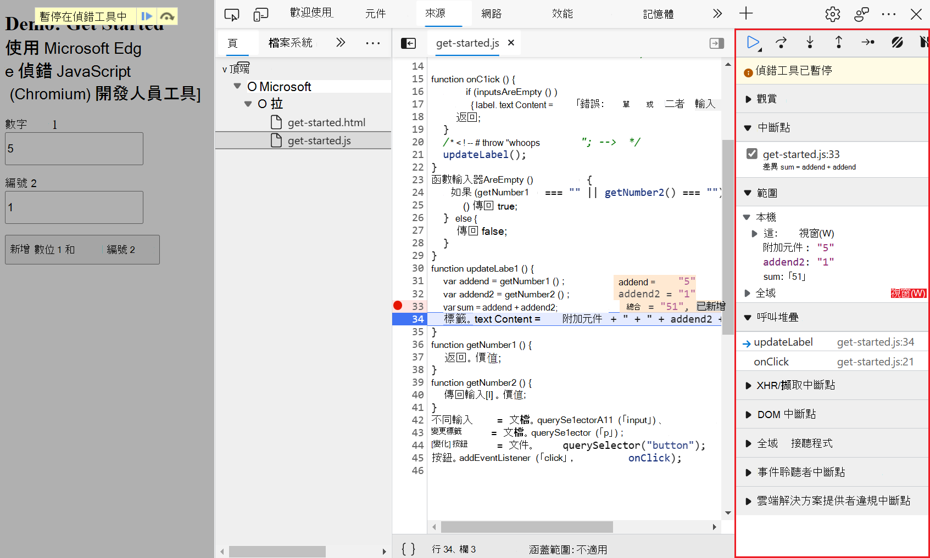The height and width of the screenshot is (558, 930).
Task: Switch to the 來源 sources tab
Action: (x=435, y=13)
